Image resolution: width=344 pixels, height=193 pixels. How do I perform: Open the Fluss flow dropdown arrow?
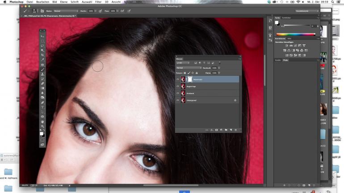tap(117, 11)
